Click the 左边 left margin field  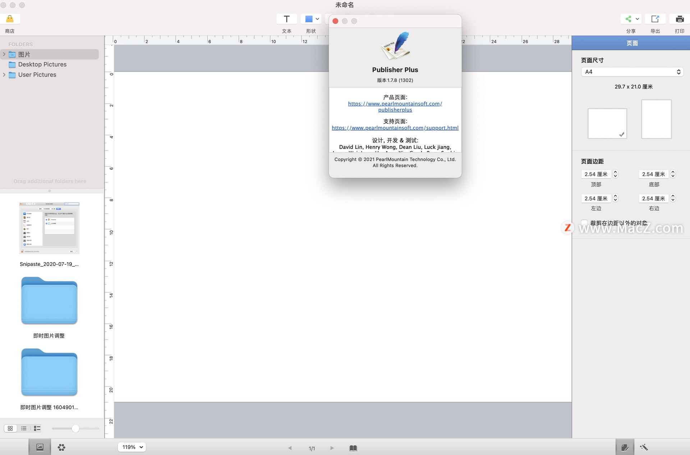(x=596, y=198)
